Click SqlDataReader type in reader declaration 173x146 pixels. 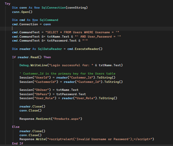pos(50,49)
